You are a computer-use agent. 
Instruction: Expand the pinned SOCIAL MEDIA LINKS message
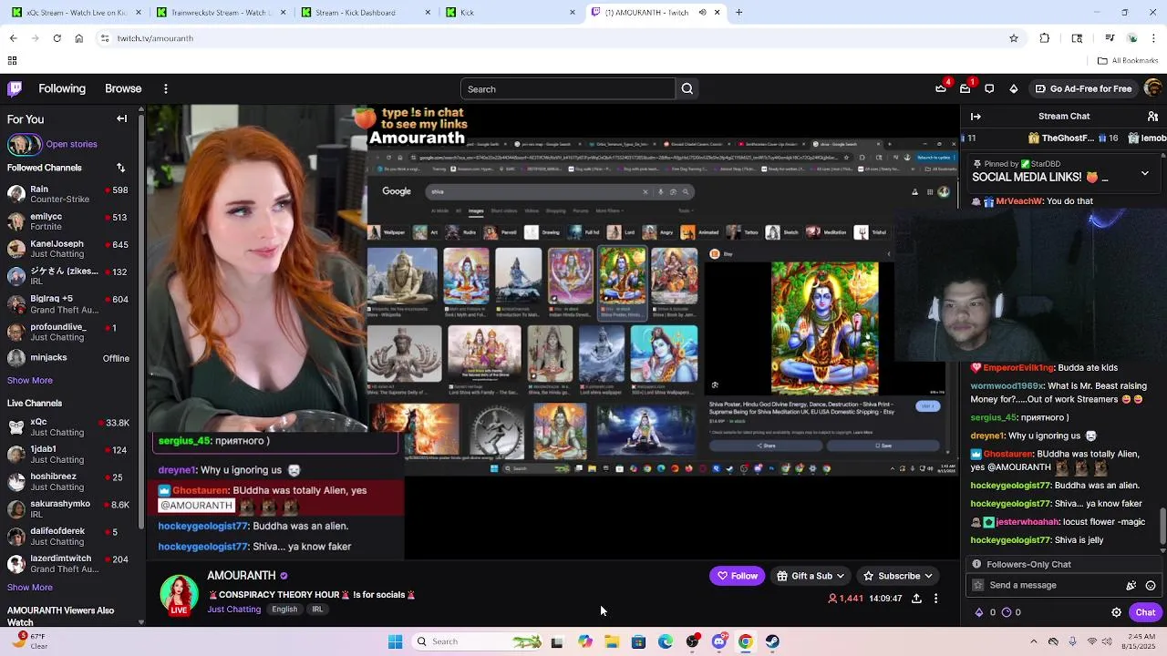[1145, 173]
